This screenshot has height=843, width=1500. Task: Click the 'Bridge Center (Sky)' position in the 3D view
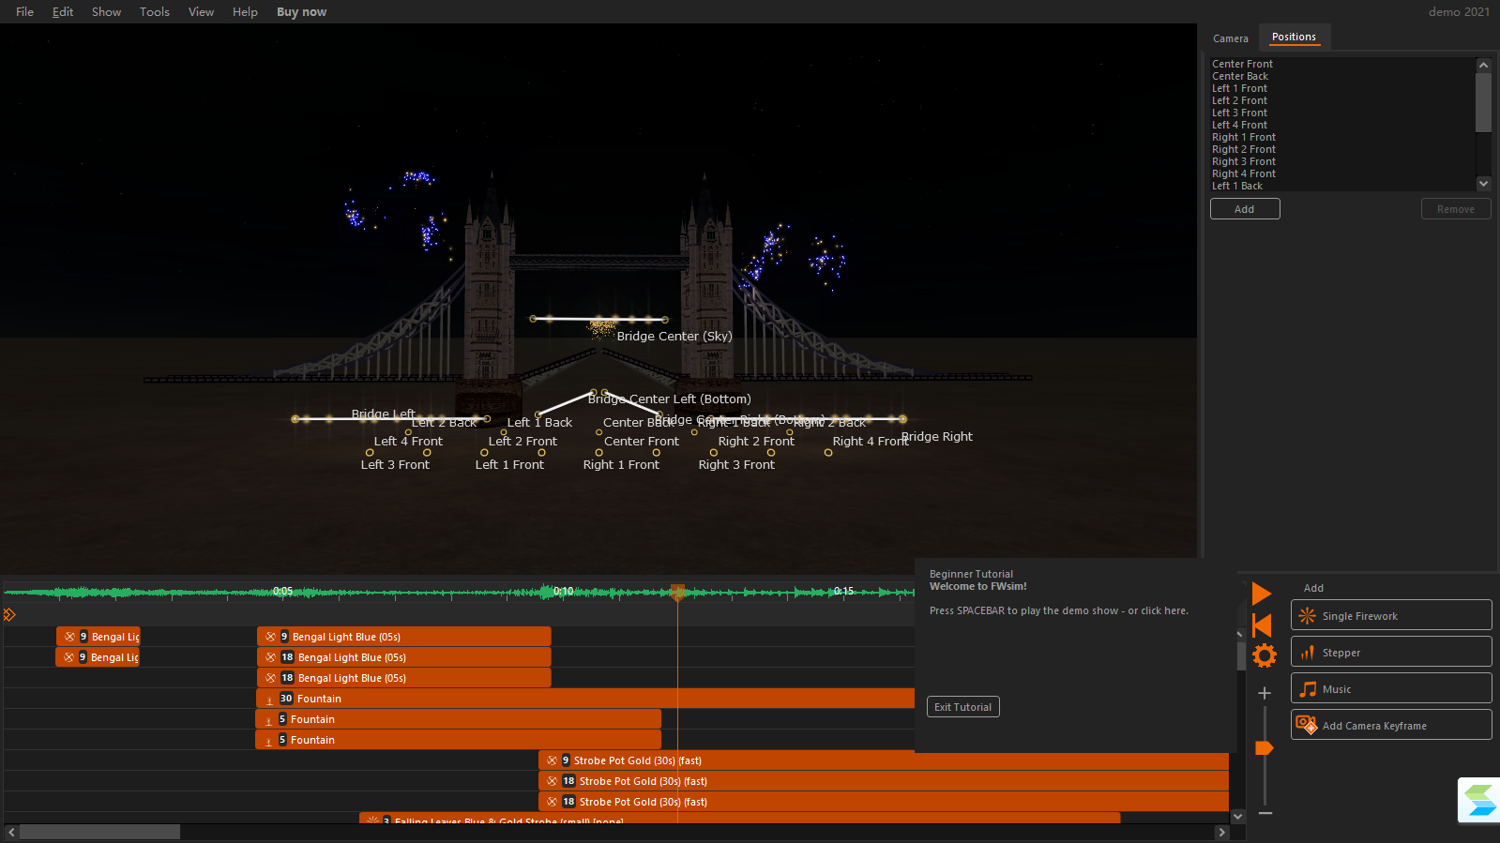674,336
